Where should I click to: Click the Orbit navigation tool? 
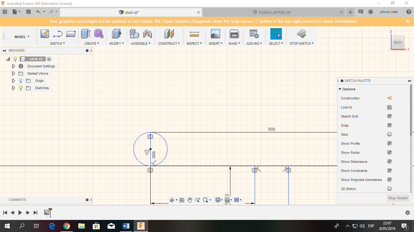click(172, 200)
